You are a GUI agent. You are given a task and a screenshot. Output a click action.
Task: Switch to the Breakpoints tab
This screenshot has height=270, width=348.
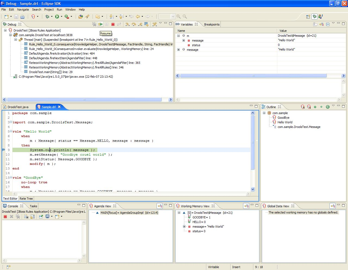212,24
